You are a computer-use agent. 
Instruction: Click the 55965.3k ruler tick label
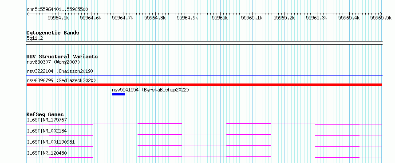316,18
